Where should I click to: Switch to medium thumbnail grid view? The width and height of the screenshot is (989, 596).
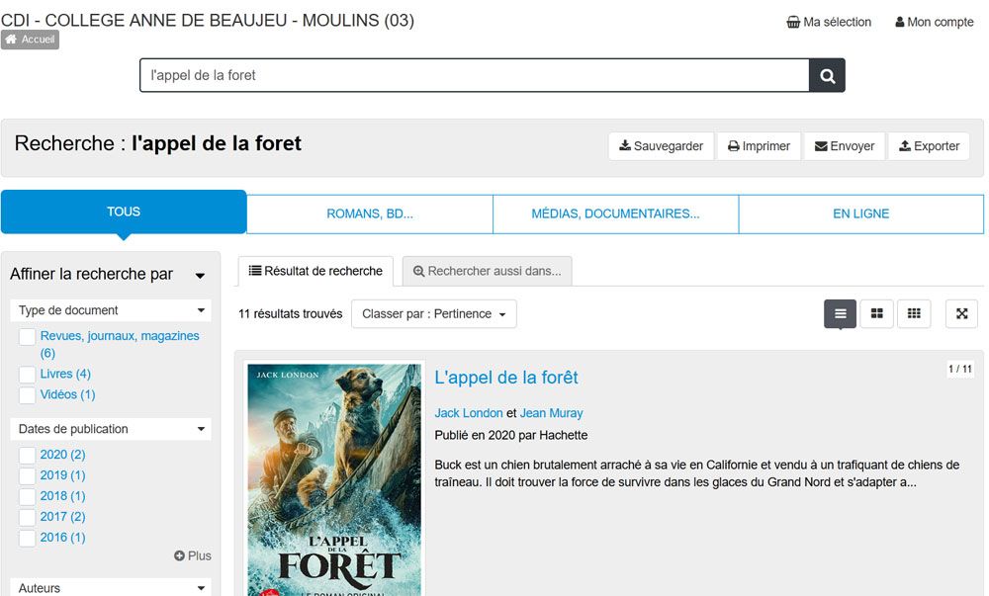point(876,314)
